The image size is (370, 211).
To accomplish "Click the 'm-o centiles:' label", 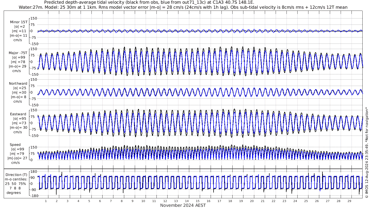I will pos(16,179).
